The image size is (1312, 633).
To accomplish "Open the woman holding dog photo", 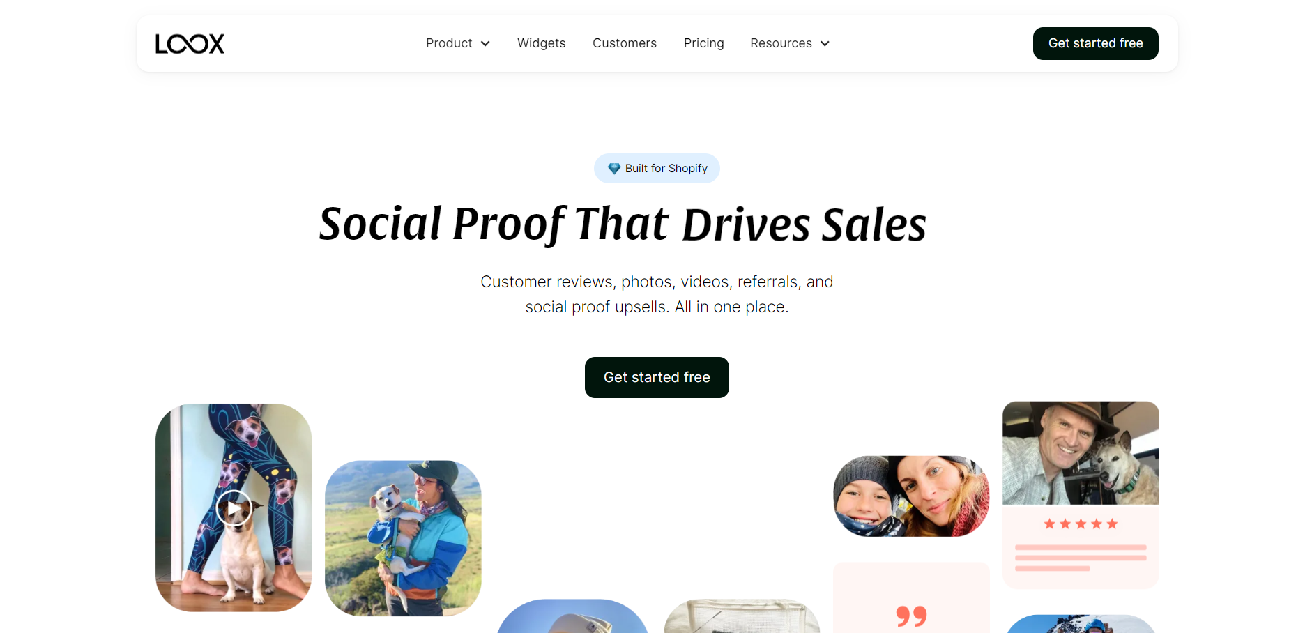I will (x=403, y=537).
